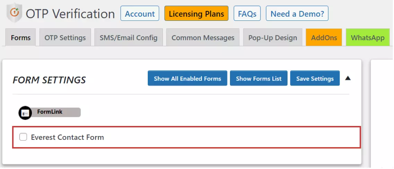This screenshot has width=394, height=169.
Task: Collapse Form Settings with the triangle arrow
Action: click(348, 78)
